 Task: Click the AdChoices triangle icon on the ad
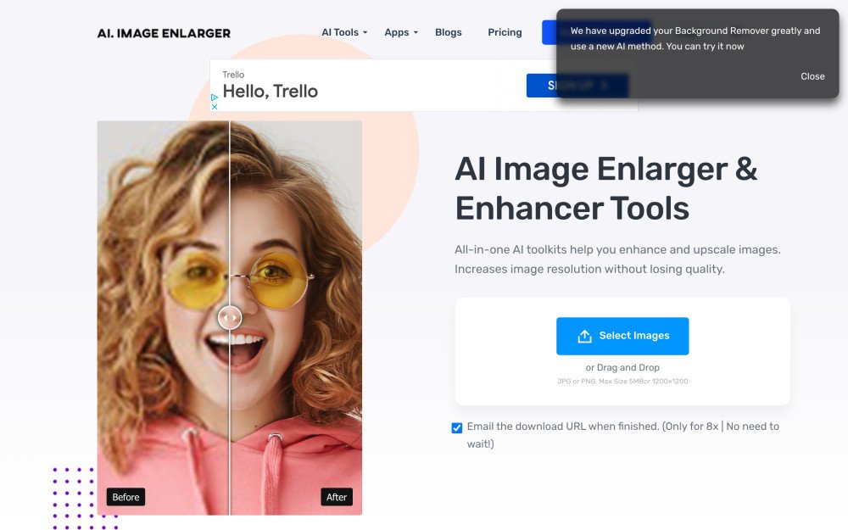[x=215, y=97]
